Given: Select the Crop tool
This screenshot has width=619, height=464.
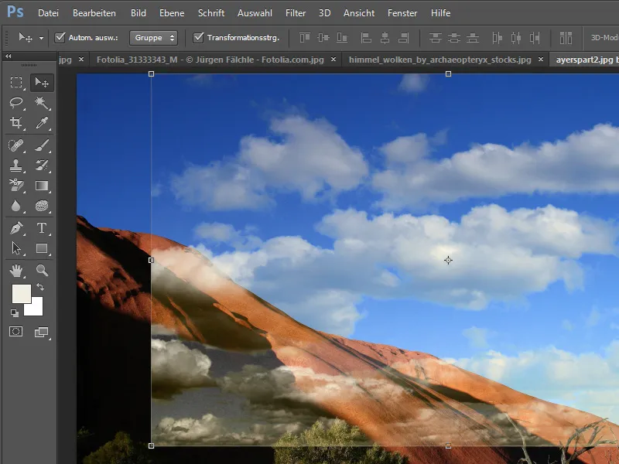Looking at the screenshot, I should point(16,123).
